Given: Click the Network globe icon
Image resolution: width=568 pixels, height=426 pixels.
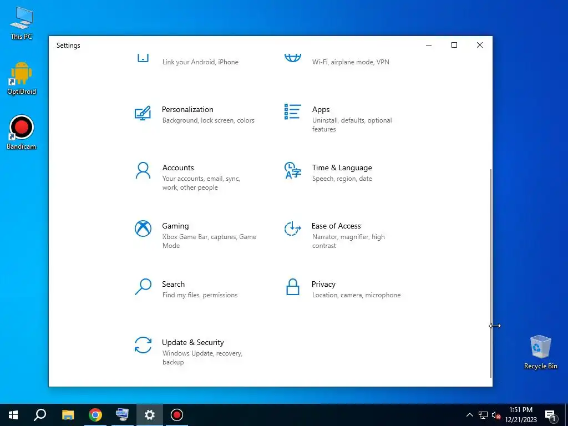Looking at the screenshot, I should (x=293, y=57).
